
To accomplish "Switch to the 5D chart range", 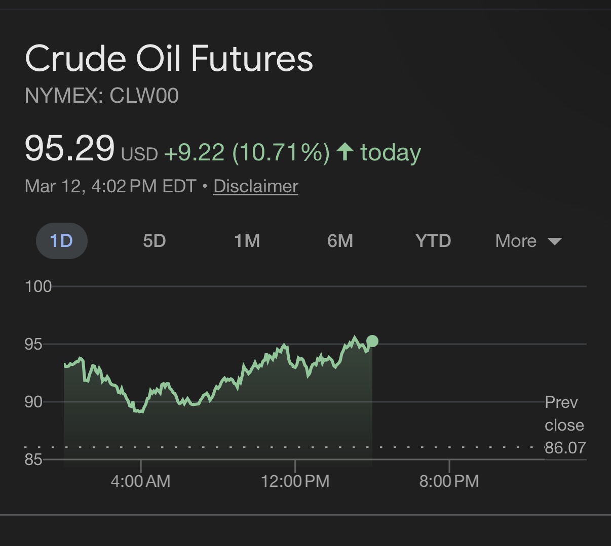I will (x=154, y=241).
